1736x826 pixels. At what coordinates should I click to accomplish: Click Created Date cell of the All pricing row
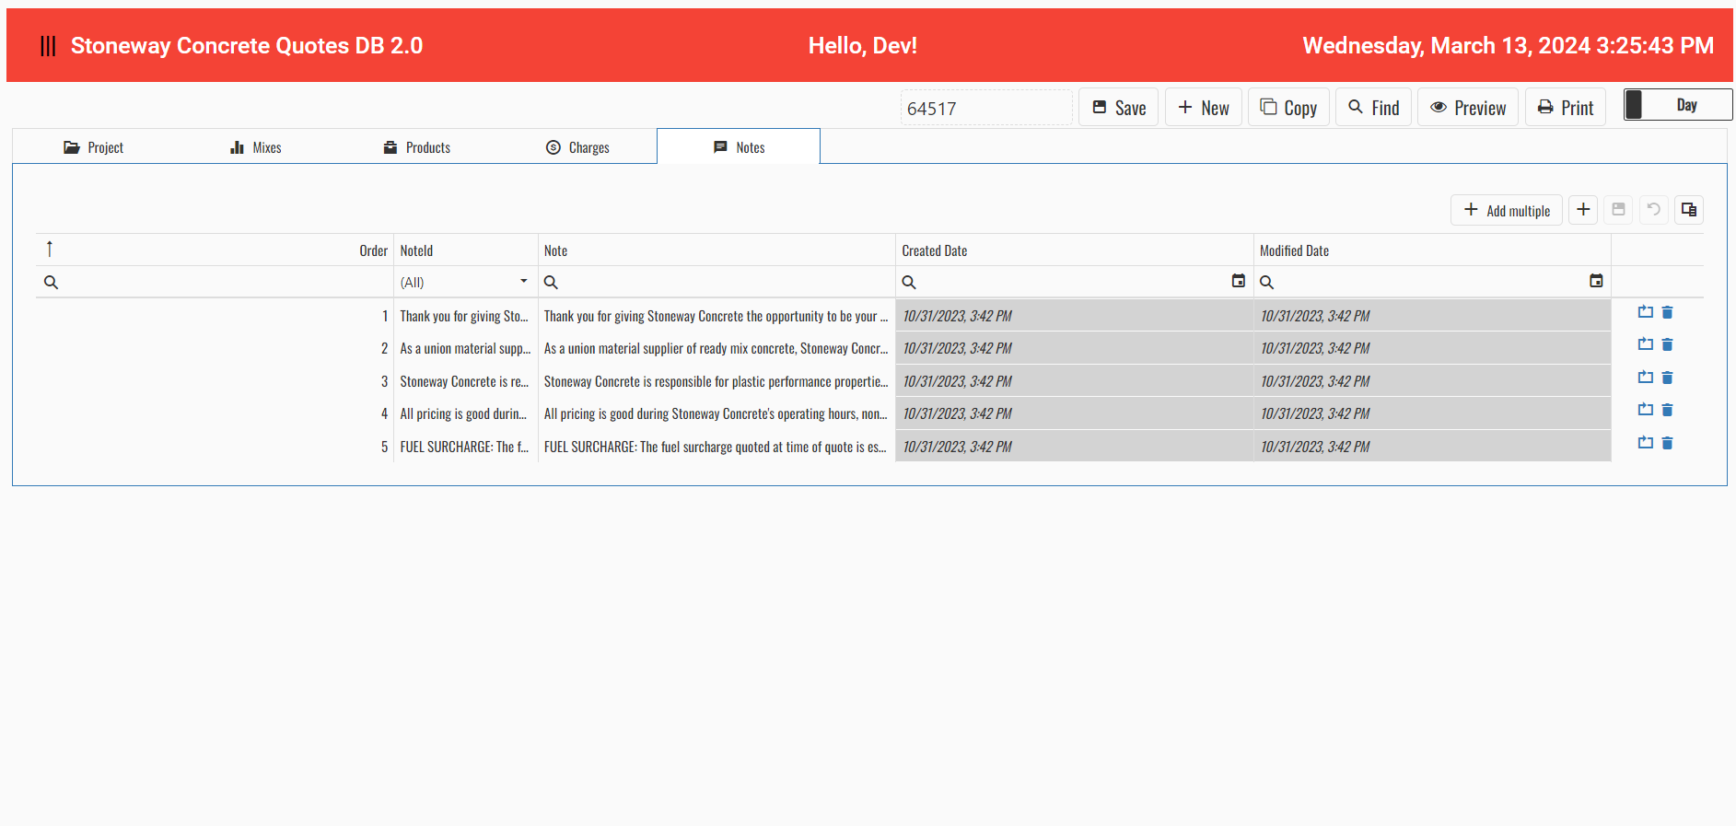point(1075,413)
